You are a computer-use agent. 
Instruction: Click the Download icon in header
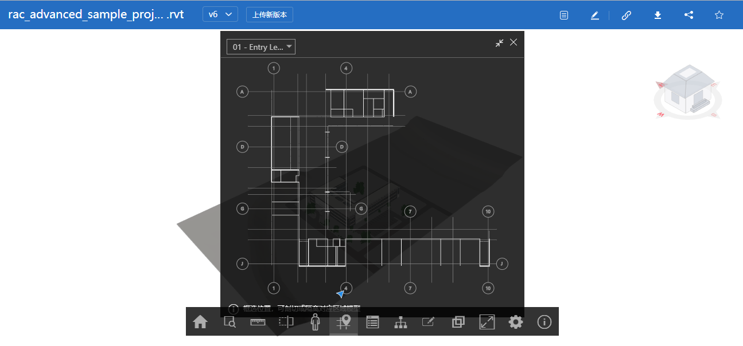(x=658, y=15)
